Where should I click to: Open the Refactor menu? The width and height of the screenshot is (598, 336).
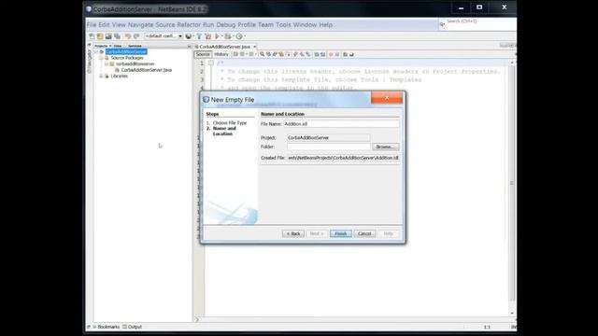[189, 25]
